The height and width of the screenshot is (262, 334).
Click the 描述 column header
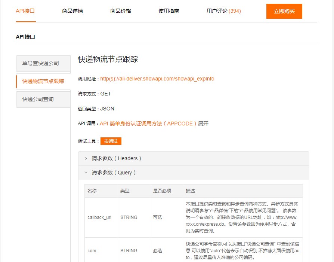(190, 191)
